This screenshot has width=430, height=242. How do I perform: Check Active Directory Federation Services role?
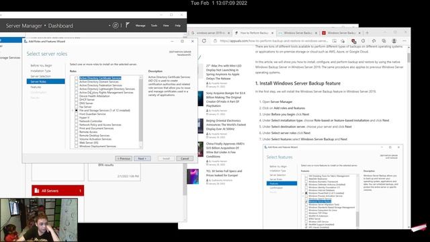[76, 85]
